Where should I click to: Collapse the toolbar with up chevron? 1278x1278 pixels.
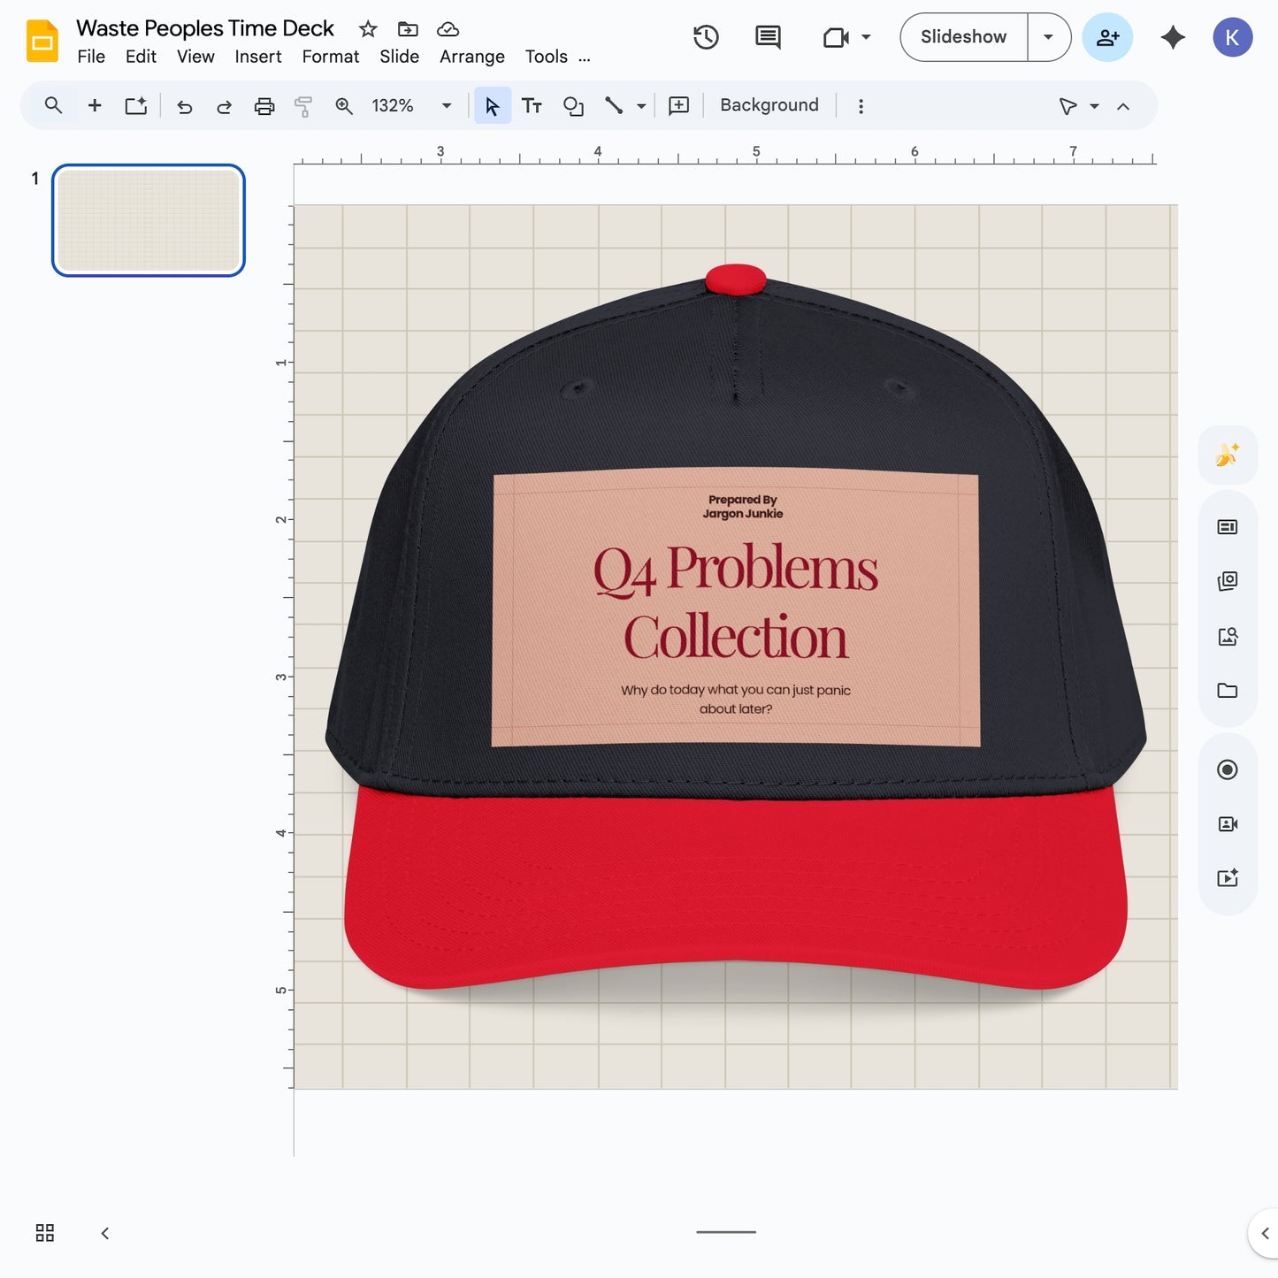(x=1123, y=106)
